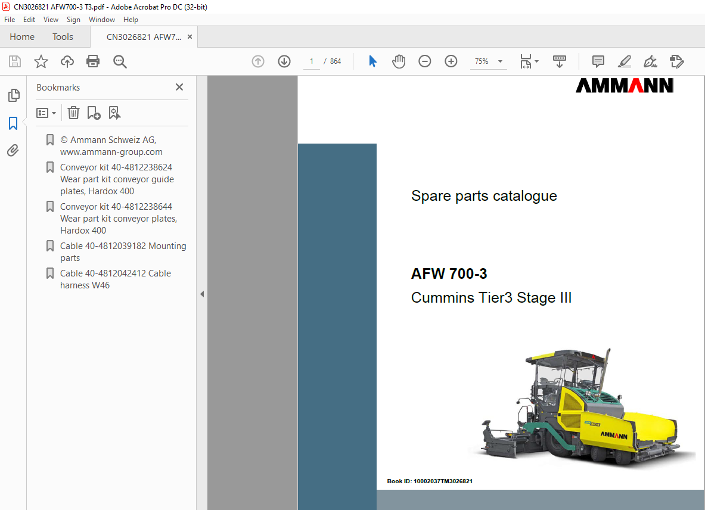705x510 pixels.
Task: Open bookmark Cable 40-4812039182 Mounting parts
Action: (x=123, y=252)
